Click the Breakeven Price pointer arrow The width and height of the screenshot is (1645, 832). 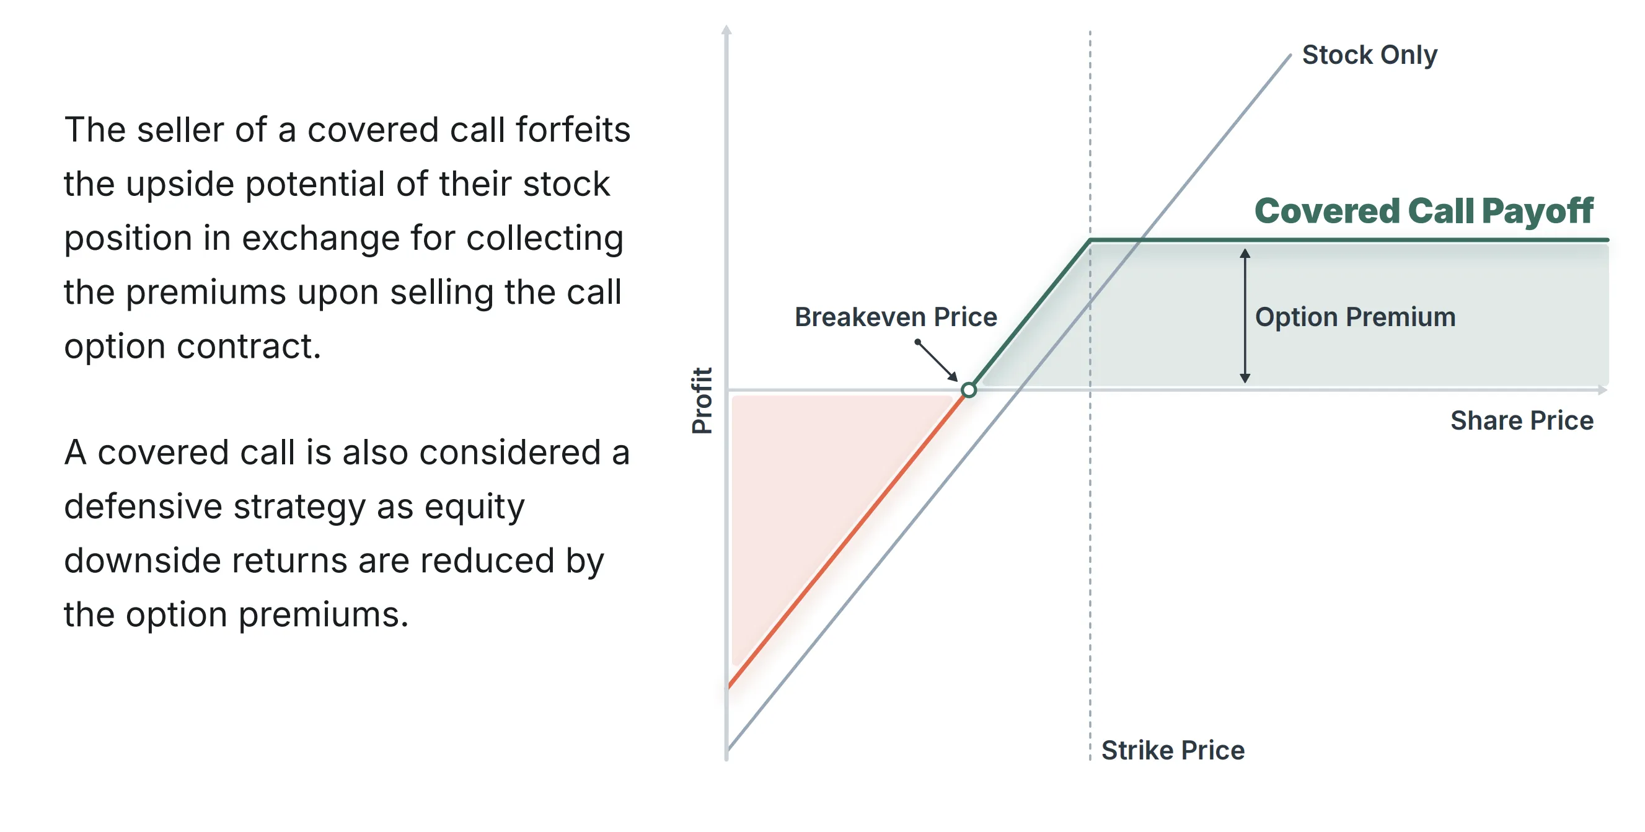point(936,361)
